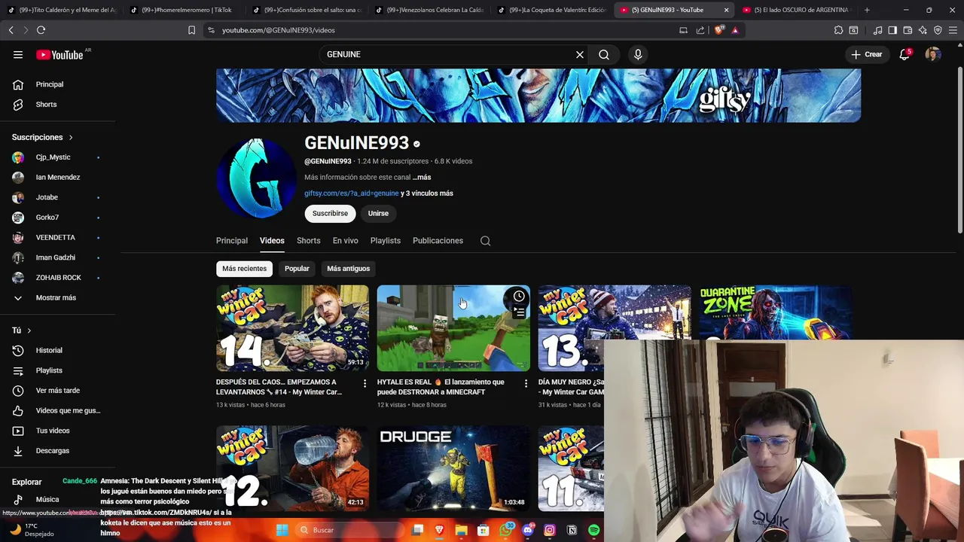Go to the YouTube home logo
The width and height of the screenshot is (964, 542).
coord(59,54)
